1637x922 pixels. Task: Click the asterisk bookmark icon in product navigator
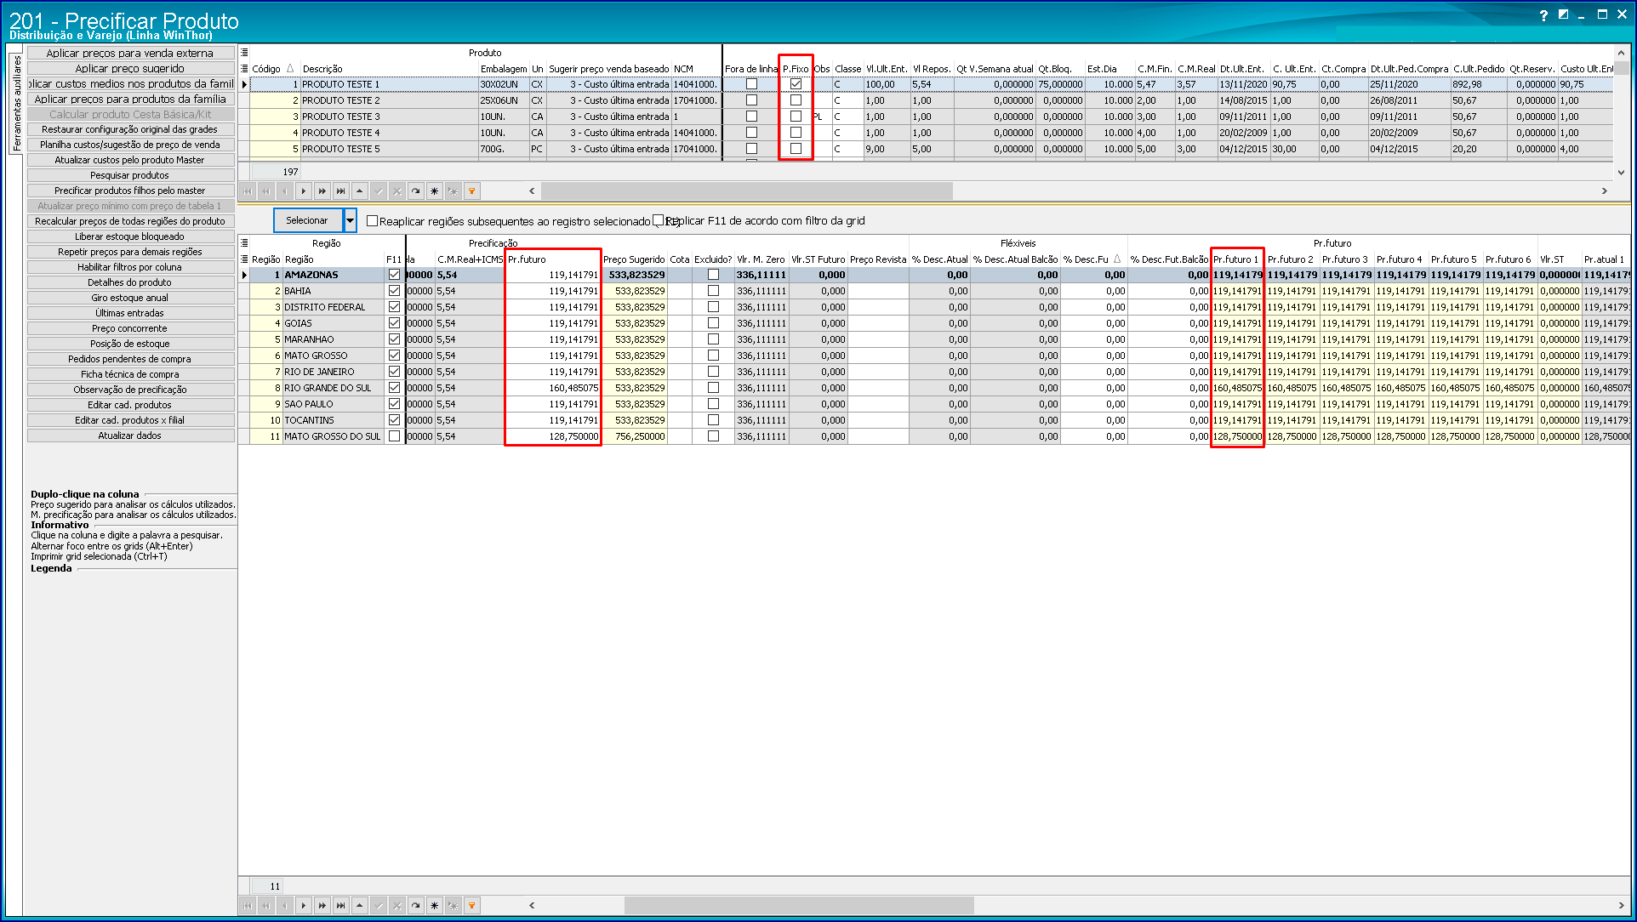pyautogui.click(x=435, y=191)
